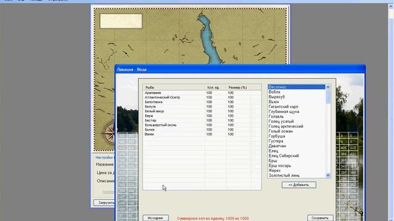
Task: Select 'Жерех' in the fish list
Action: tap(297, 171)
